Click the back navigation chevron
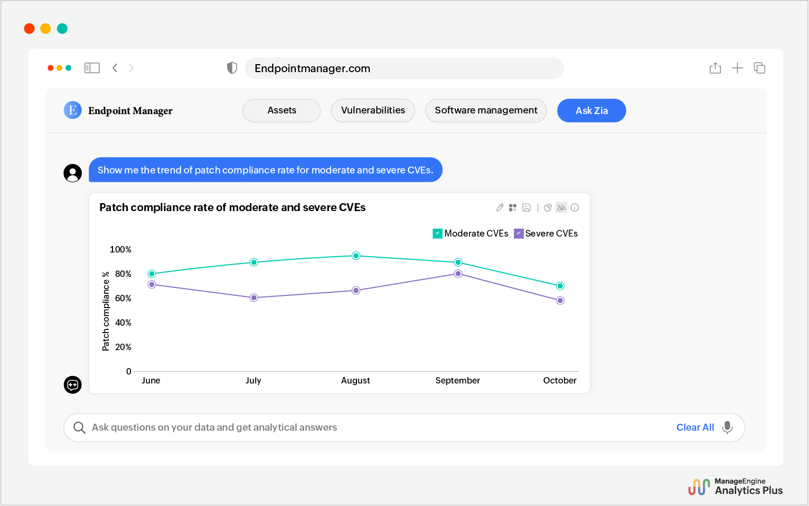 pos(115,68)
